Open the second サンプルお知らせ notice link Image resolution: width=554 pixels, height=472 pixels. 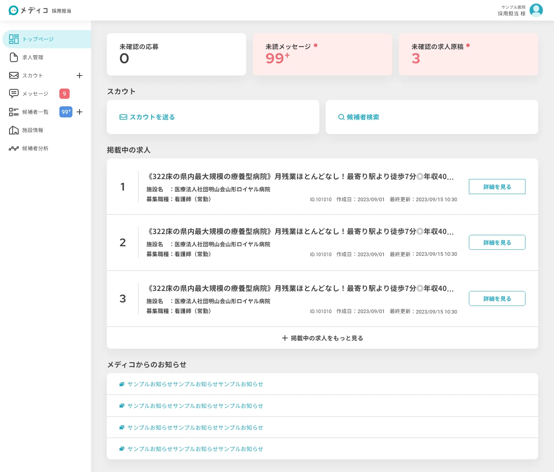point(195,406)
